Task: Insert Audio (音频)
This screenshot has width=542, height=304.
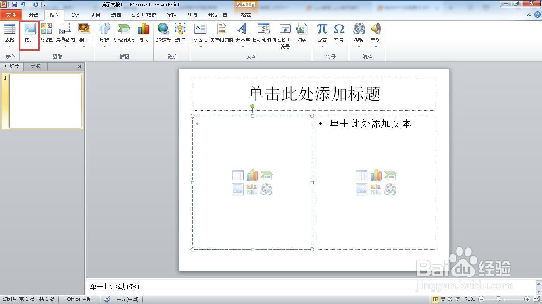Action: [376, 32]
